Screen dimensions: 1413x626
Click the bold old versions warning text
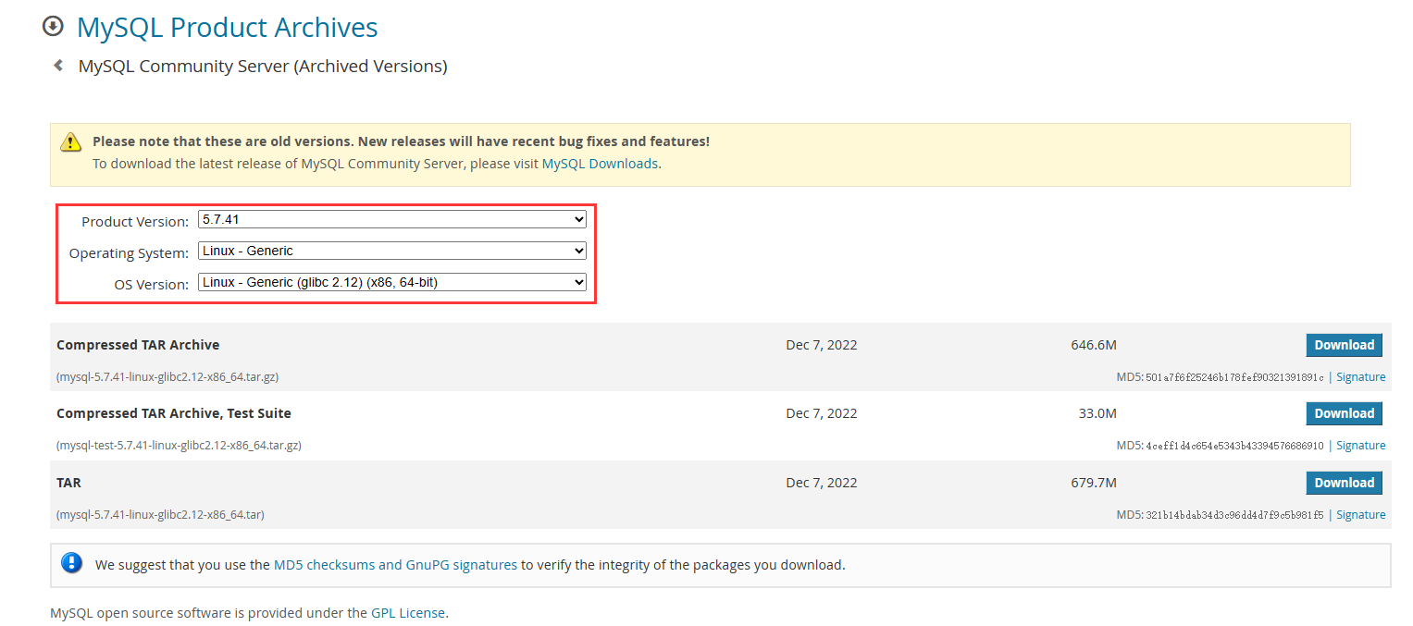[401, 141]
